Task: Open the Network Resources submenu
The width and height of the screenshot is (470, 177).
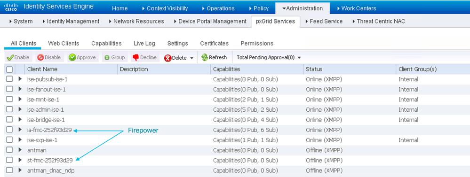Action: coord(136,21)
